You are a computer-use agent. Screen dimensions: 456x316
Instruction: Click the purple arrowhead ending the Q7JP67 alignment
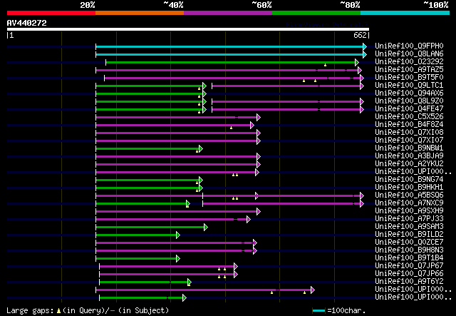pyautogui.click(x=236, y=267)
